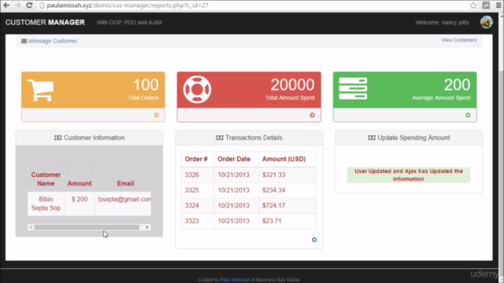The height and width of the screenshot is (283, 504).
Task: Select order number 3324
Action: coord(192,206)
